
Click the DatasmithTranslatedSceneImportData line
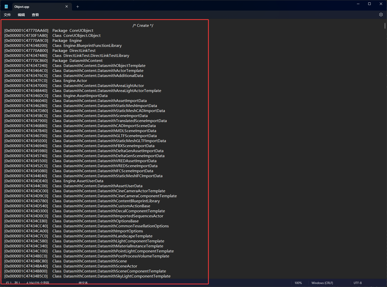pyautogui.click(x=86, y=121)
